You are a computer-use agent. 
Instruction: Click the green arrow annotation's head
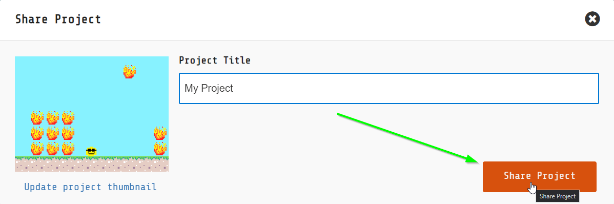pos(472,159)
